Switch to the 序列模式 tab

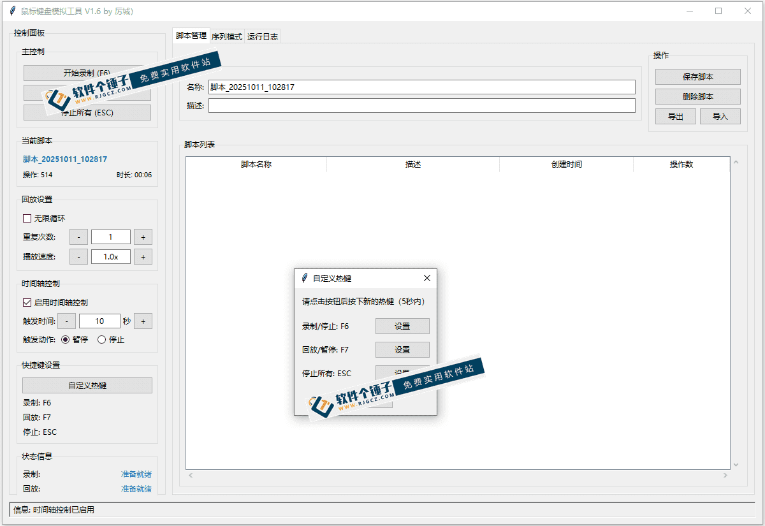[227, 37]
